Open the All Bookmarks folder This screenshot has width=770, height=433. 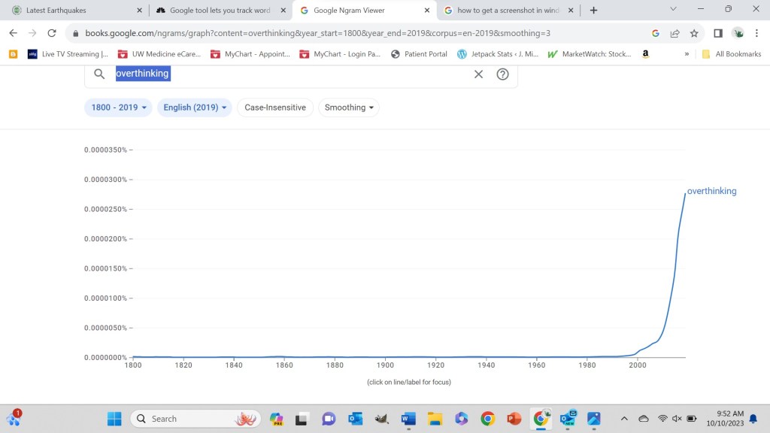click(731, 54)
